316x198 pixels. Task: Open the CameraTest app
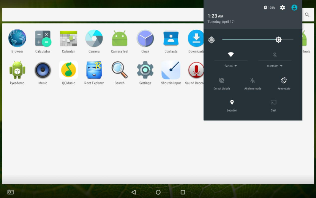click(x=120, y=38)
